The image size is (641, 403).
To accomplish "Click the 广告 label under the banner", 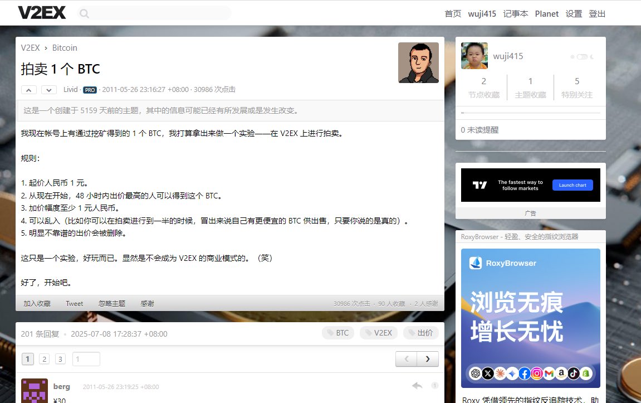I will (530, 213).
